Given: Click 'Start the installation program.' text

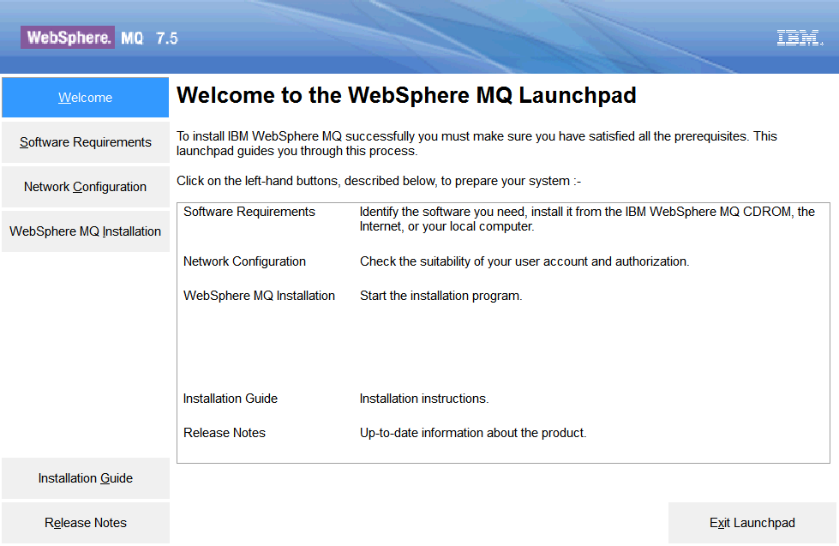Looking at the screenshot, I should (x=440, y=296).
